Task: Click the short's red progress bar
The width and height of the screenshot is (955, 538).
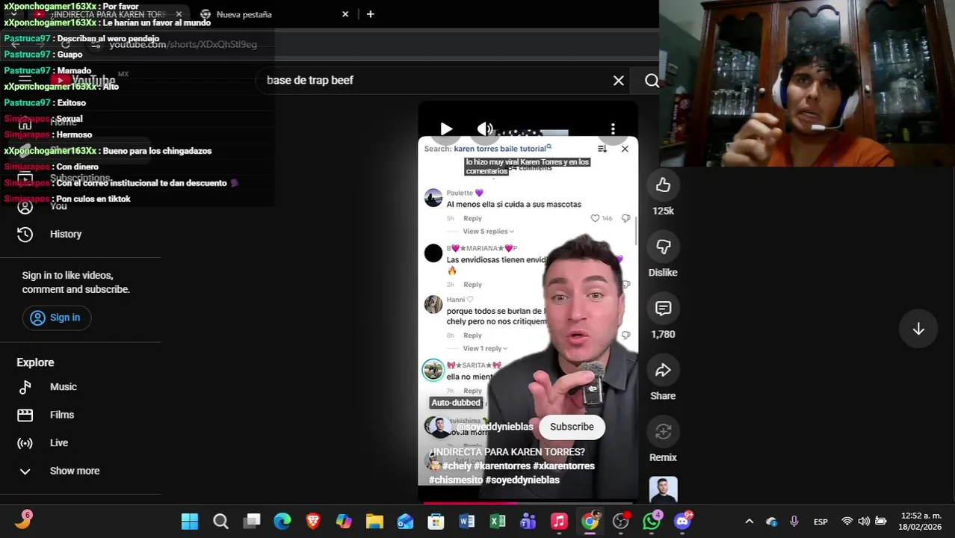Action: click(528, 503)
